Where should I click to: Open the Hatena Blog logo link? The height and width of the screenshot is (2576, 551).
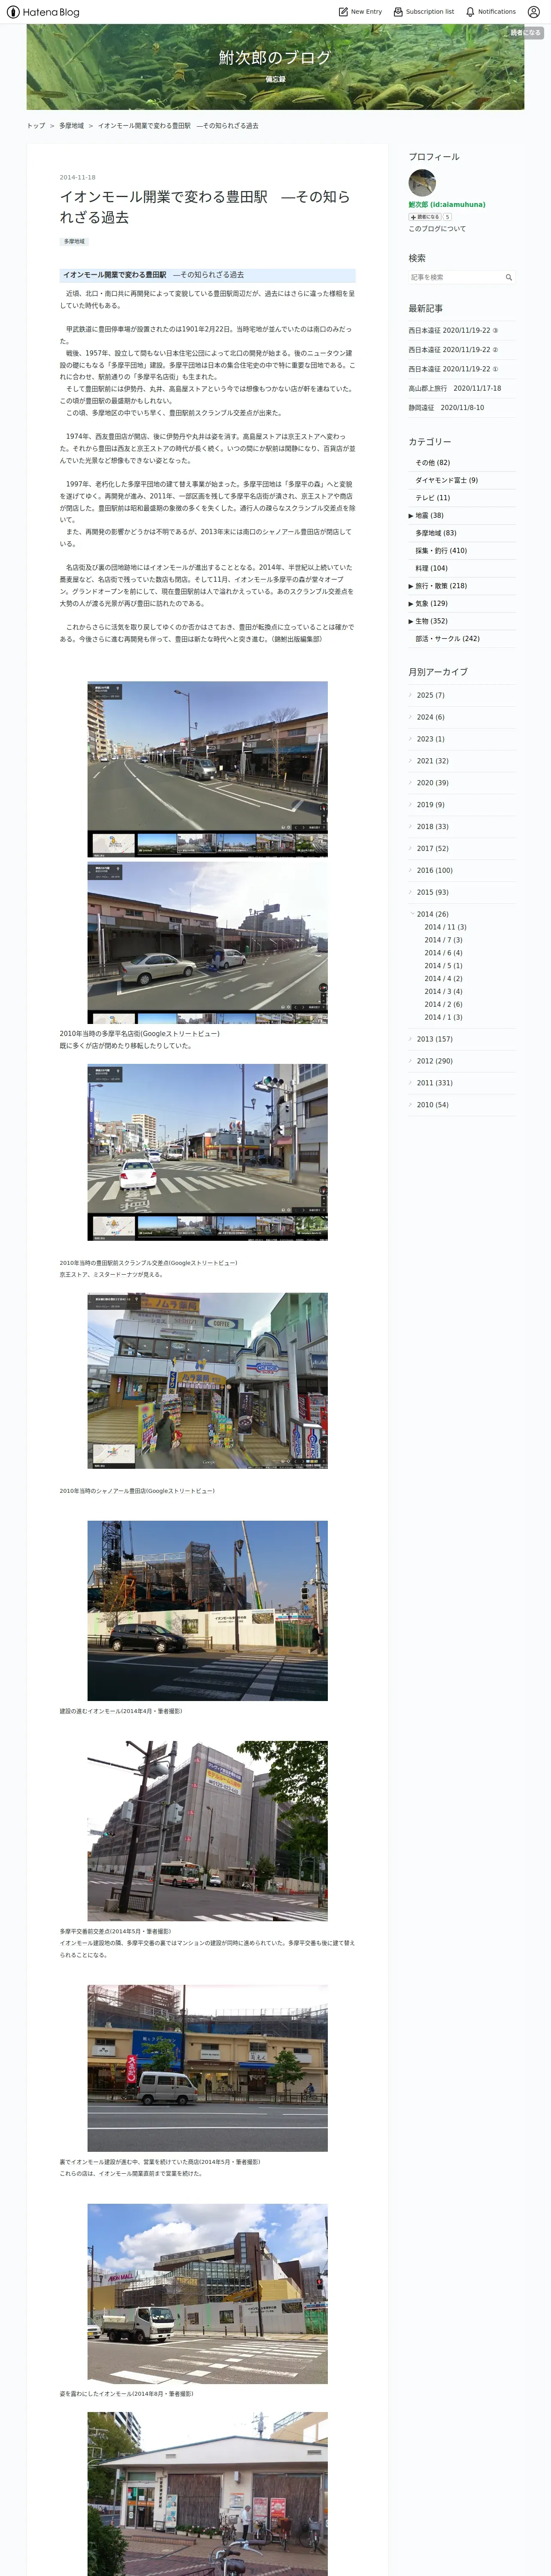[43, 12]
